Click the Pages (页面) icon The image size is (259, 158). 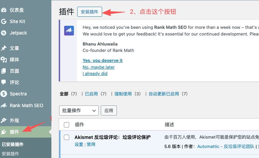(4, 71)
